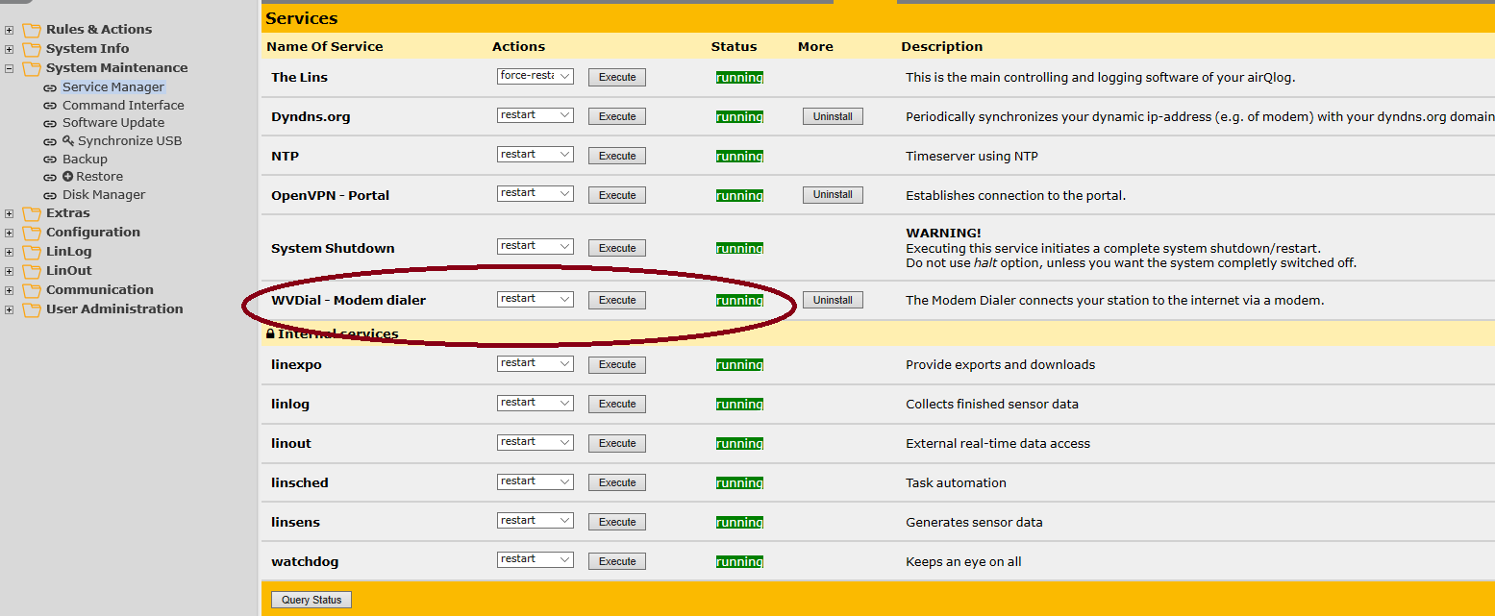The height and width of the screenshot is (616, 1495).
Task: Click the Configuration folder icon
Action: point(32,233)
